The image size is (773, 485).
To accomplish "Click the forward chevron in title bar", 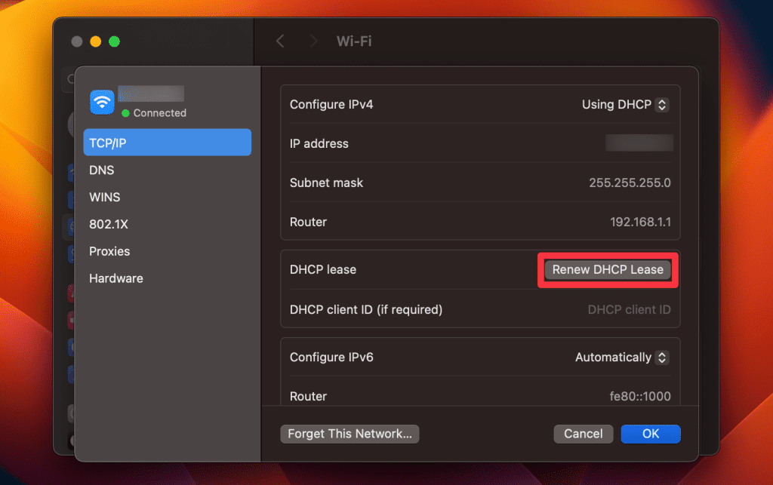I will coord(312,41).
